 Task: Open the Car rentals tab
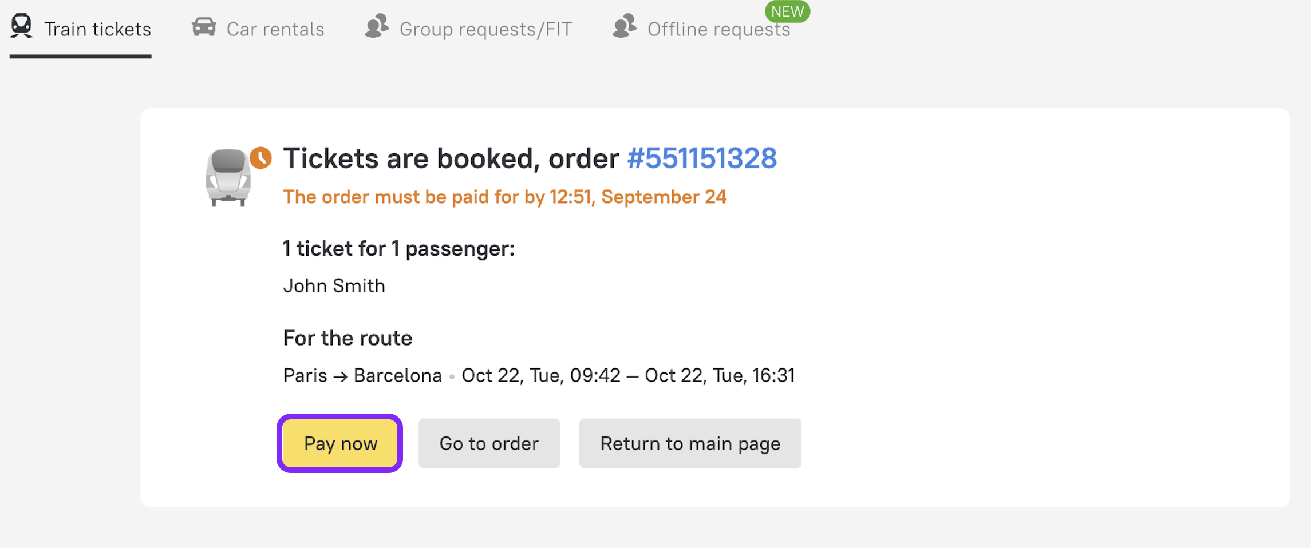tap(275, 29)
